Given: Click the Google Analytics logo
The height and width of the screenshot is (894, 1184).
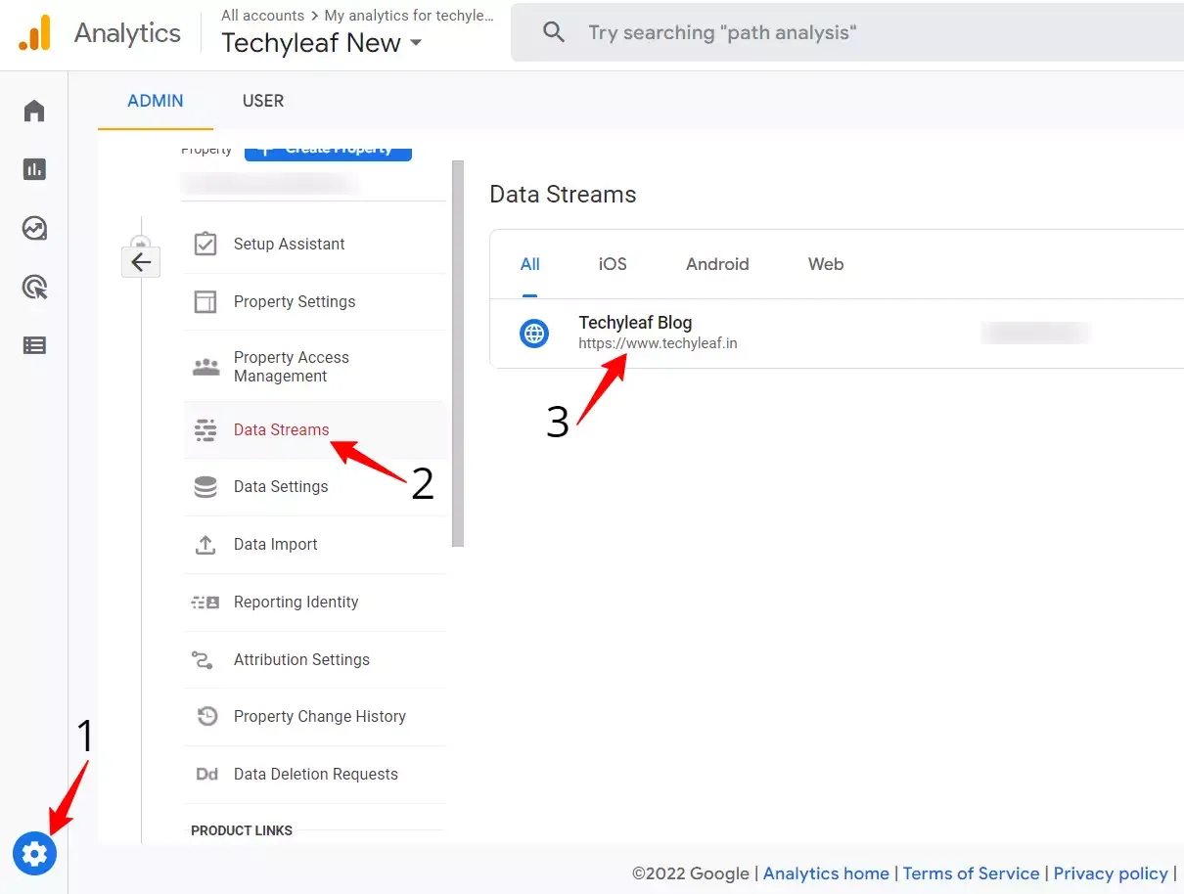Looking at the screenshot, I should click(x=34, y=33).
